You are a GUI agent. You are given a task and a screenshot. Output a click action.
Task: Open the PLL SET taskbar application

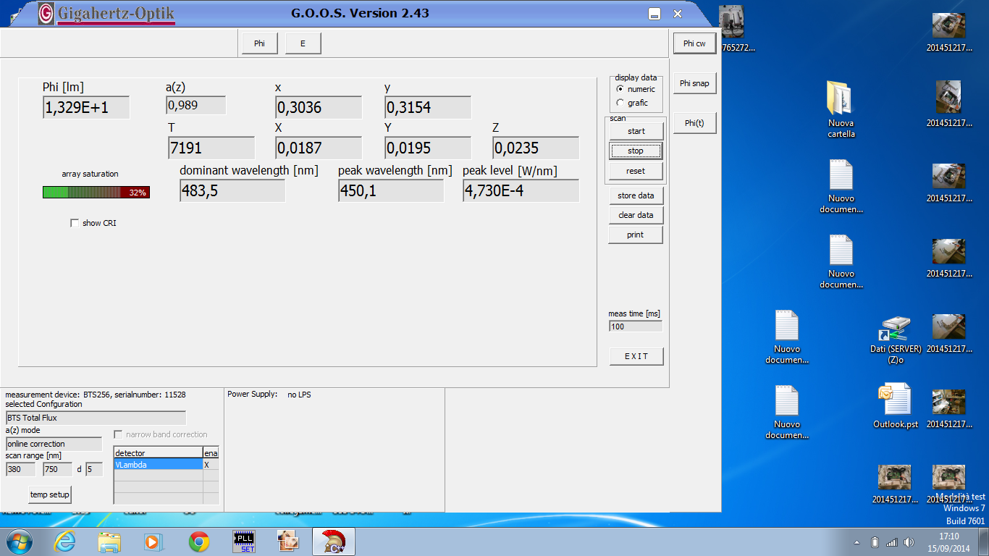tap(244, 541)
